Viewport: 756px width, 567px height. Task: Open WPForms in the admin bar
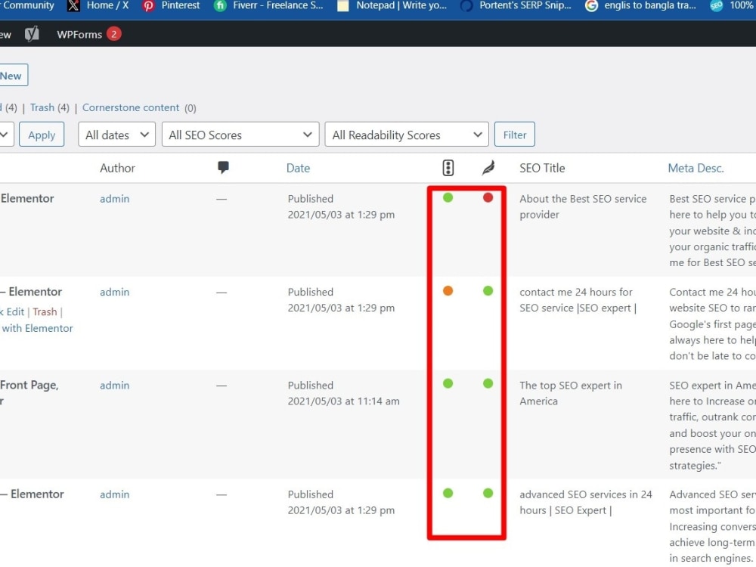pos(79,34)
